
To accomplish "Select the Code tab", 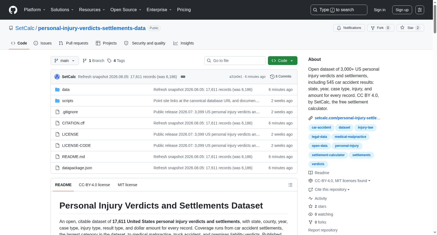I will click(19, 43).
